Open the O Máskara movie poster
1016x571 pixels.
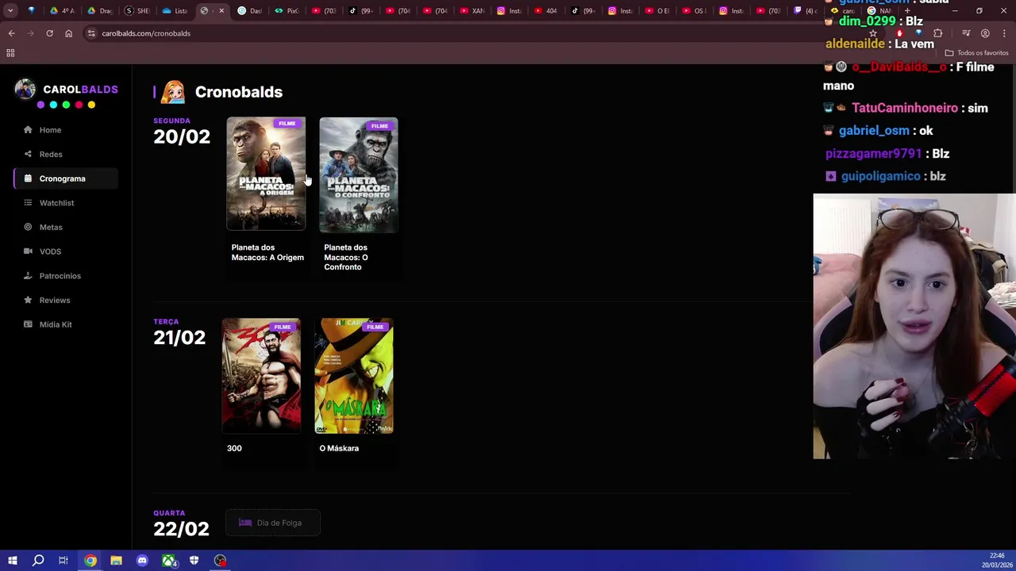(x=354, y=376)
